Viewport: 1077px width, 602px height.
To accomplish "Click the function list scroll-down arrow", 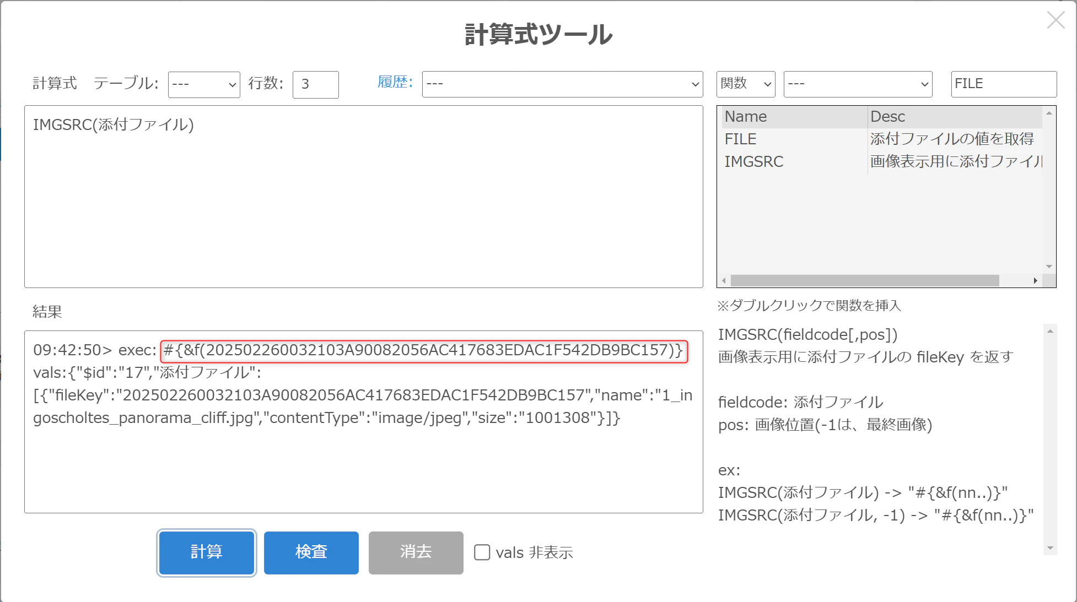I will pyautogui.click(x=1049, y=267).
